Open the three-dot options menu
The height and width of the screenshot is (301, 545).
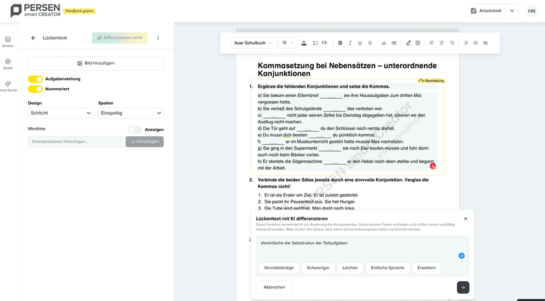click(x=158, y=38)
